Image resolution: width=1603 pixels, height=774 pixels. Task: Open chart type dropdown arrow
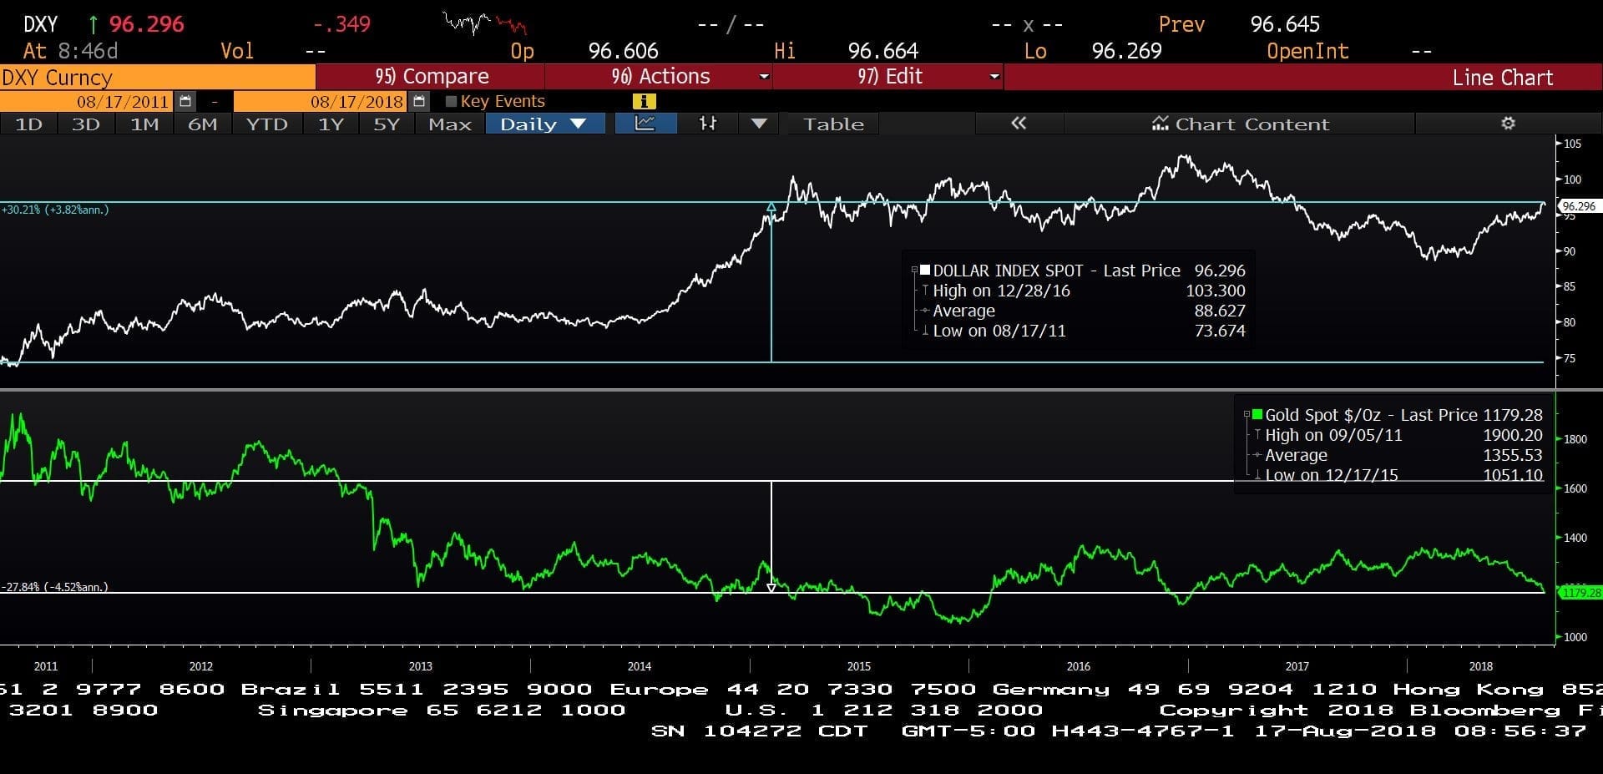759,124
